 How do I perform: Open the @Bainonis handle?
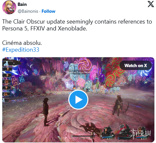click(28, 11)
